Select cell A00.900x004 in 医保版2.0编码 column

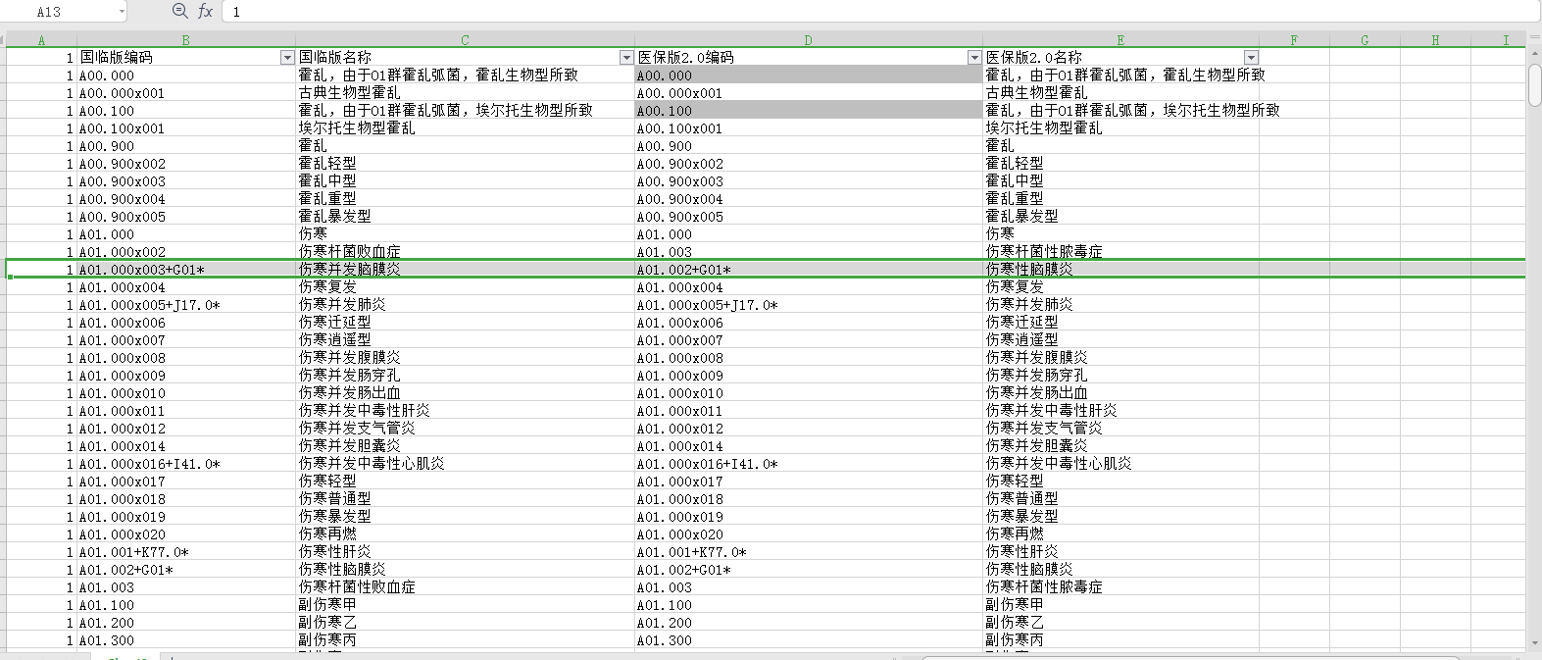(809, 199)
